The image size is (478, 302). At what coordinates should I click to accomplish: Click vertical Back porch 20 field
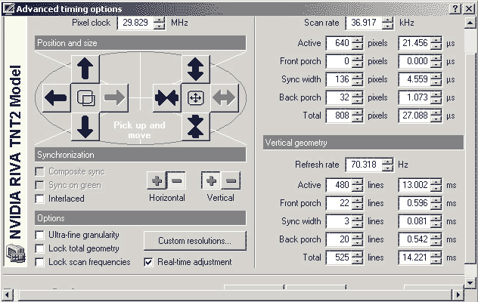pos(340,239)
